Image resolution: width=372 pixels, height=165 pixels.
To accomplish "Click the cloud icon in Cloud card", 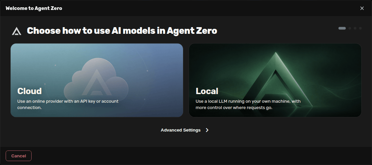I will click(x=96, y=80).
